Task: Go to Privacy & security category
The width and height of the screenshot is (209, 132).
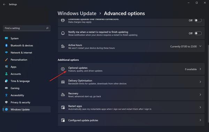Action: [x=27, y=102]
